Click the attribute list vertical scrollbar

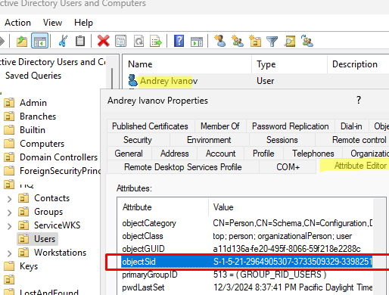click(x=379, y=247)
